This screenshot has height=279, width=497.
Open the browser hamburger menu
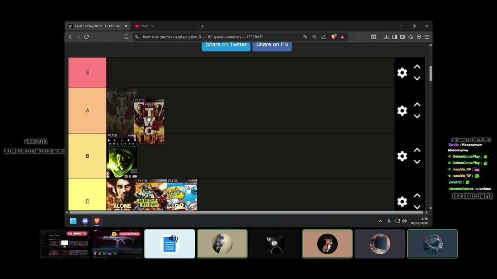(x=427, y=37)
